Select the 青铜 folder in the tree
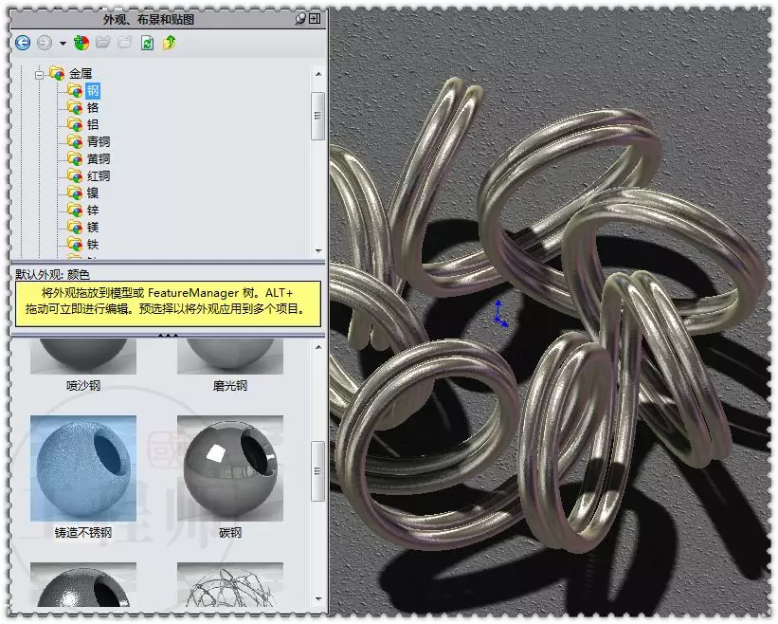The width and height of the screenshot is (778, 624). 99,142
